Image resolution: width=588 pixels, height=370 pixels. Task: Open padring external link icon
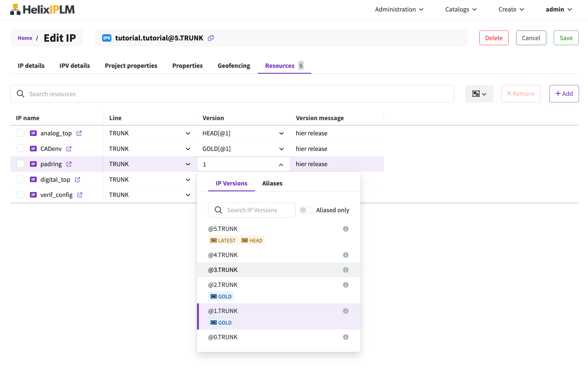pyautogui.click(x=69, y=164)
